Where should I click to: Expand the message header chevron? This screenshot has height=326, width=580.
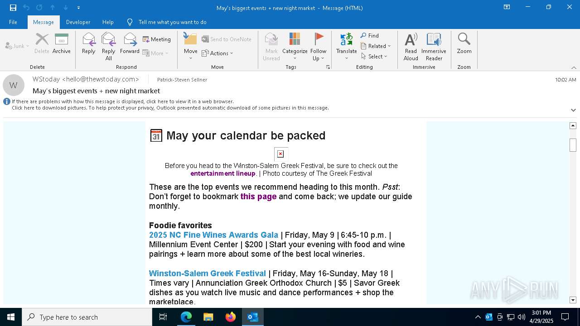pyautogui.click(x=573, y=110)
